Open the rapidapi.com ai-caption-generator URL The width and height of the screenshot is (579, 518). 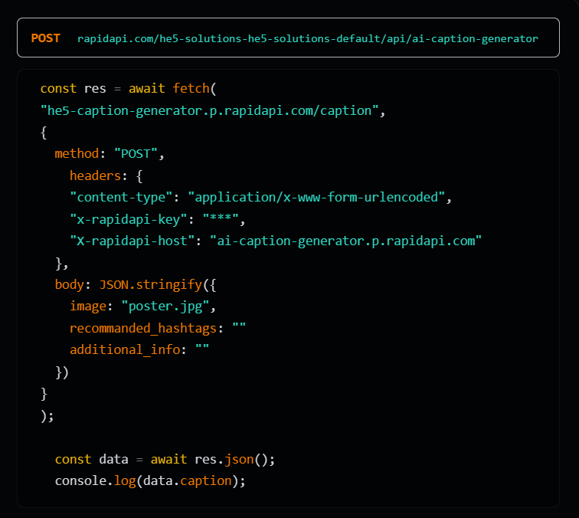(x=308, y=38)
